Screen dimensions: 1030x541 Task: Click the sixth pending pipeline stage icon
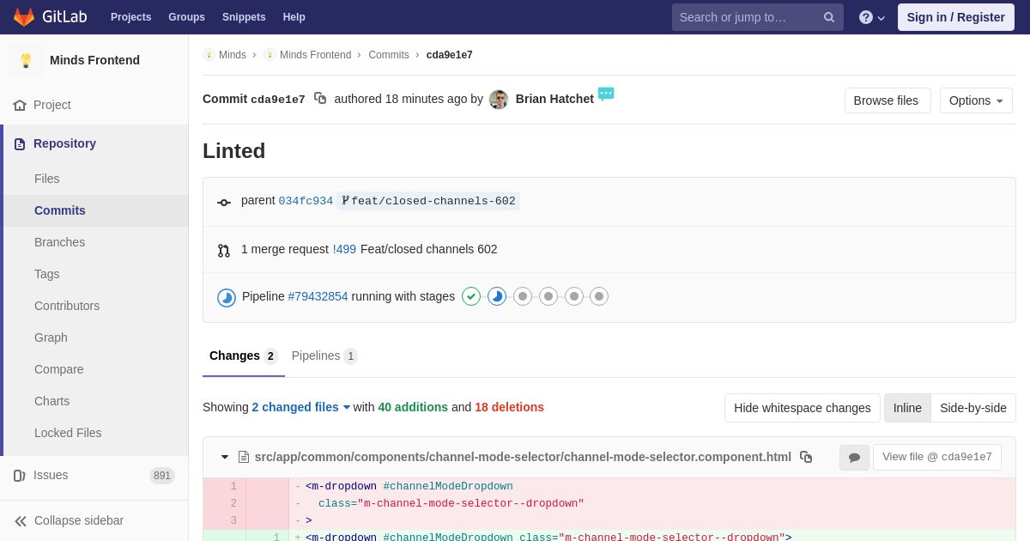click(x=599, y=296)
